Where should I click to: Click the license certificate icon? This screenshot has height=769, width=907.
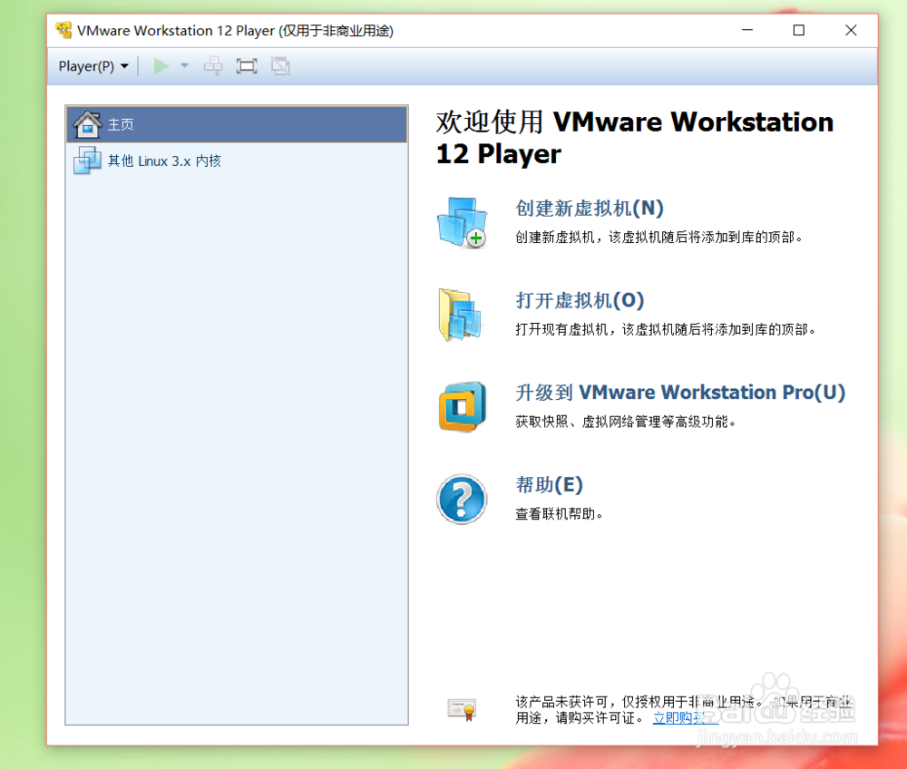tap(462, 709)
